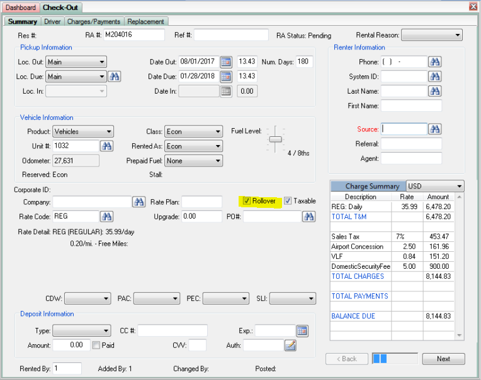Click the binoculars search icon beside Unit #
Screen dimensions: 481x380
point(107,146)
